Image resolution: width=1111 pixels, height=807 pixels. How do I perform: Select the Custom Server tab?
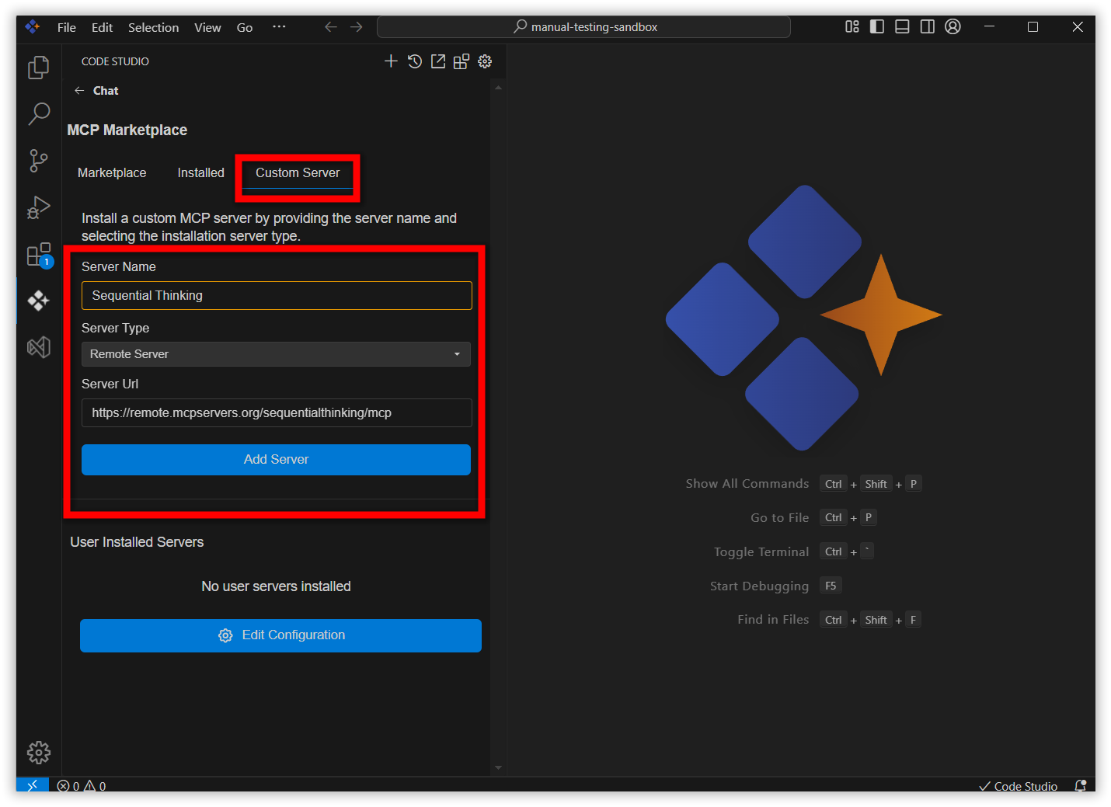pos(298,173)
